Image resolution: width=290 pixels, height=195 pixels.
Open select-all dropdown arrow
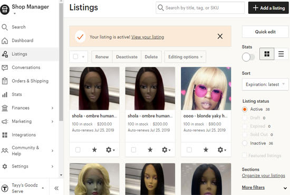(x=83, y=57)
